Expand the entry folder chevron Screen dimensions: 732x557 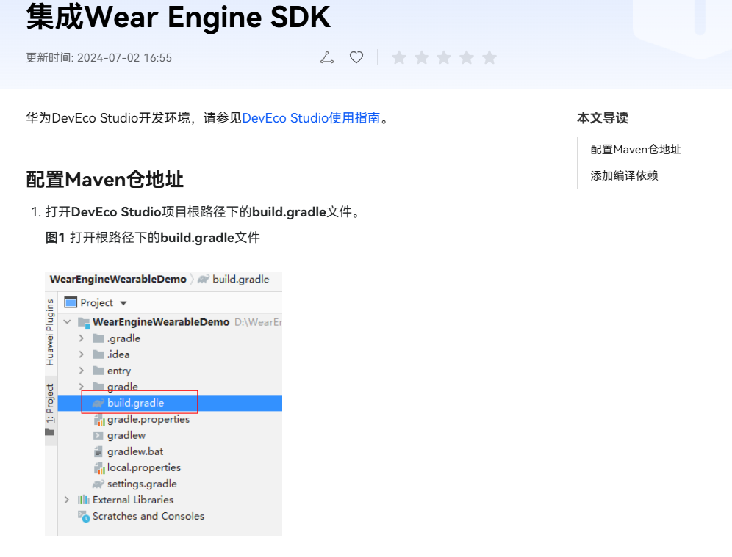click(82, 371)
